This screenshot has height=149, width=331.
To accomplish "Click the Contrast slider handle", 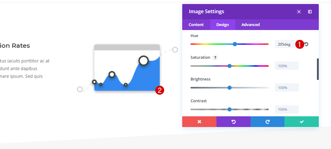I will (229, 109).
